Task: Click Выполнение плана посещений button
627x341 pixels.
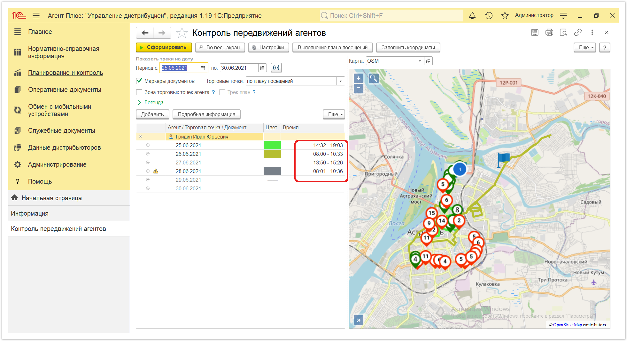Action: (x=333, y=47)
